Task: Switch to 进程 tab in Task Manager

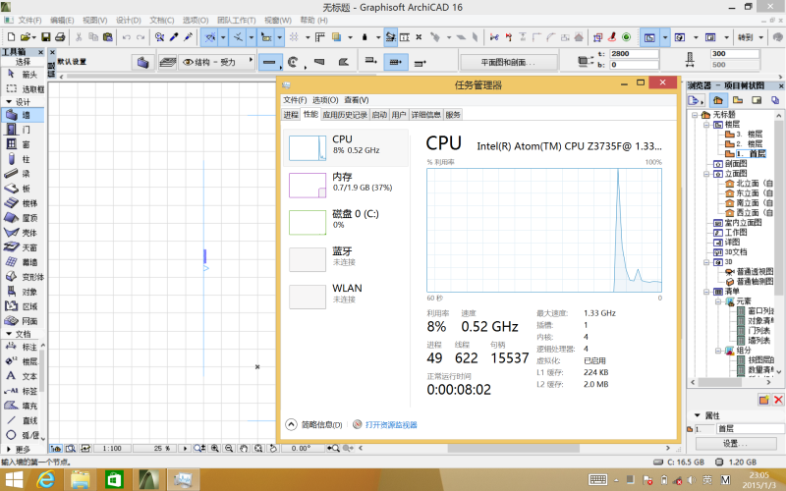Action: [x=291, y=115]
